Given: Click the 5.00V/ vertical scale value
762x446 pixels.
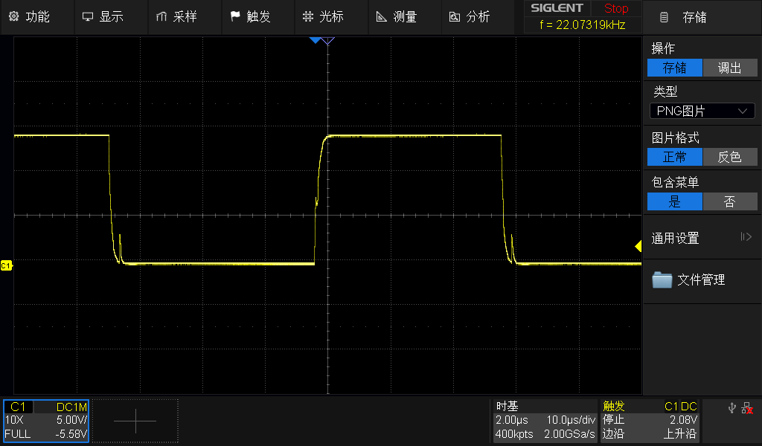Looking at the screenshot, I should (x=71, y=420).
